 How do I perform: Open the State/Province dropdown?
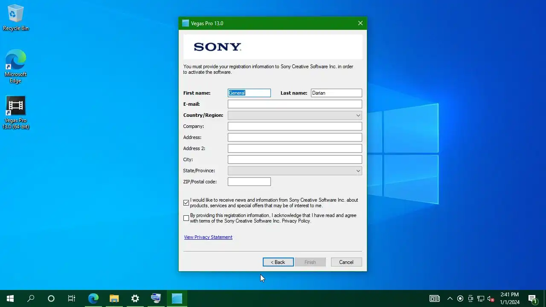pos(295,171)
